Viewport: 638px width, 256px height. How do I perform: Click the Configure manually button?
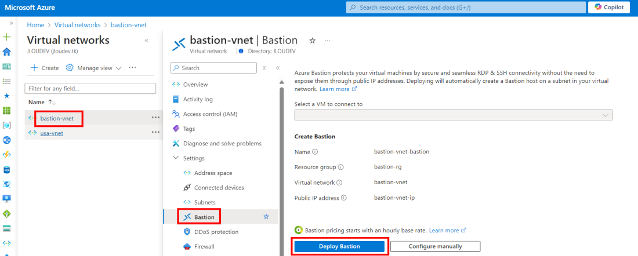[435, 246]
